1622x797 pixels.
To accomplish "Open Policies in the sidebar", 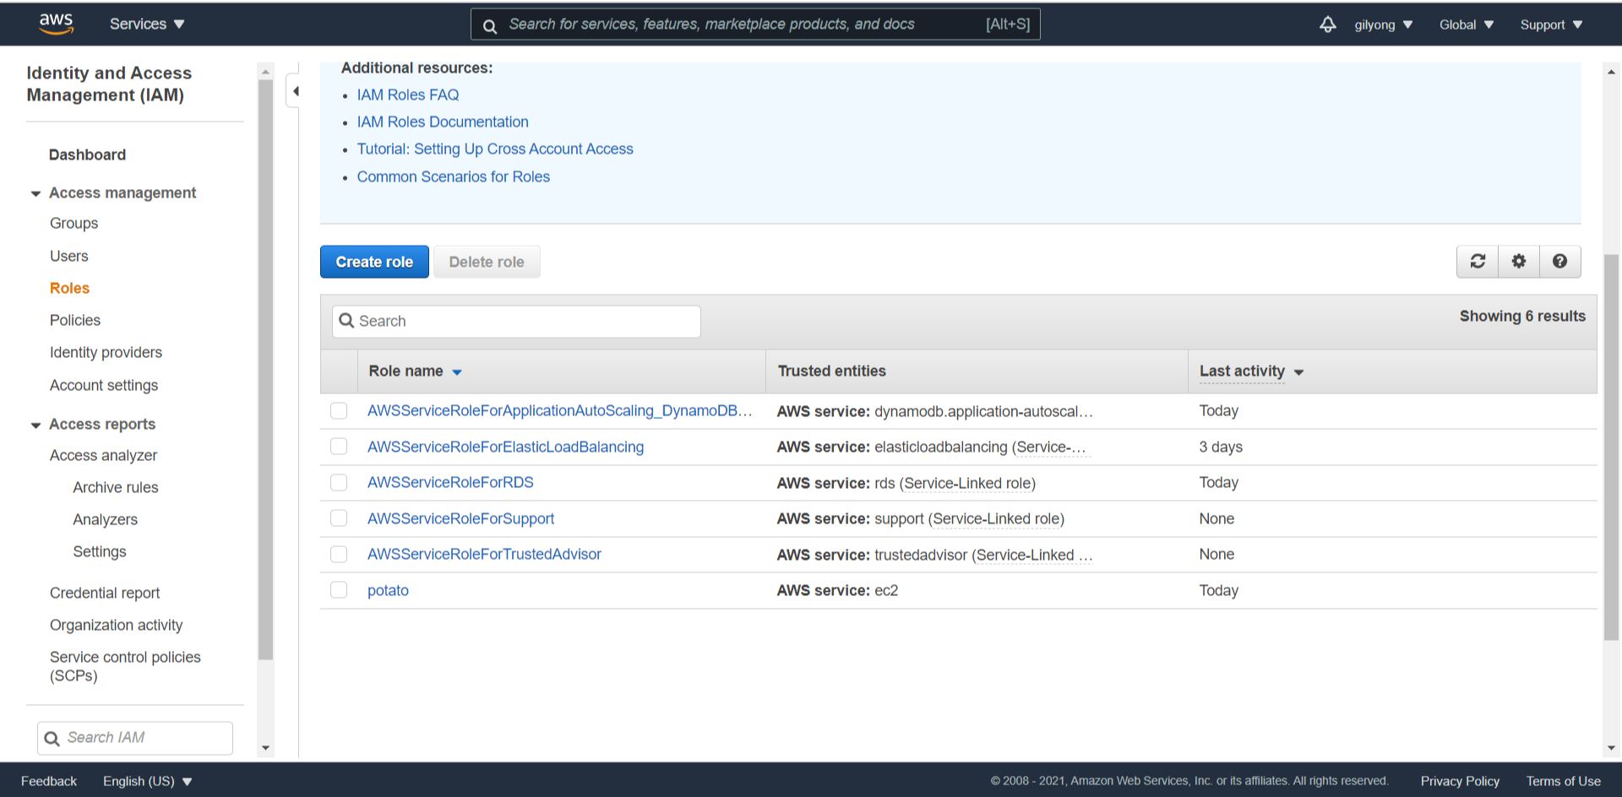I will pyautogui.click(x=75, y=320).
